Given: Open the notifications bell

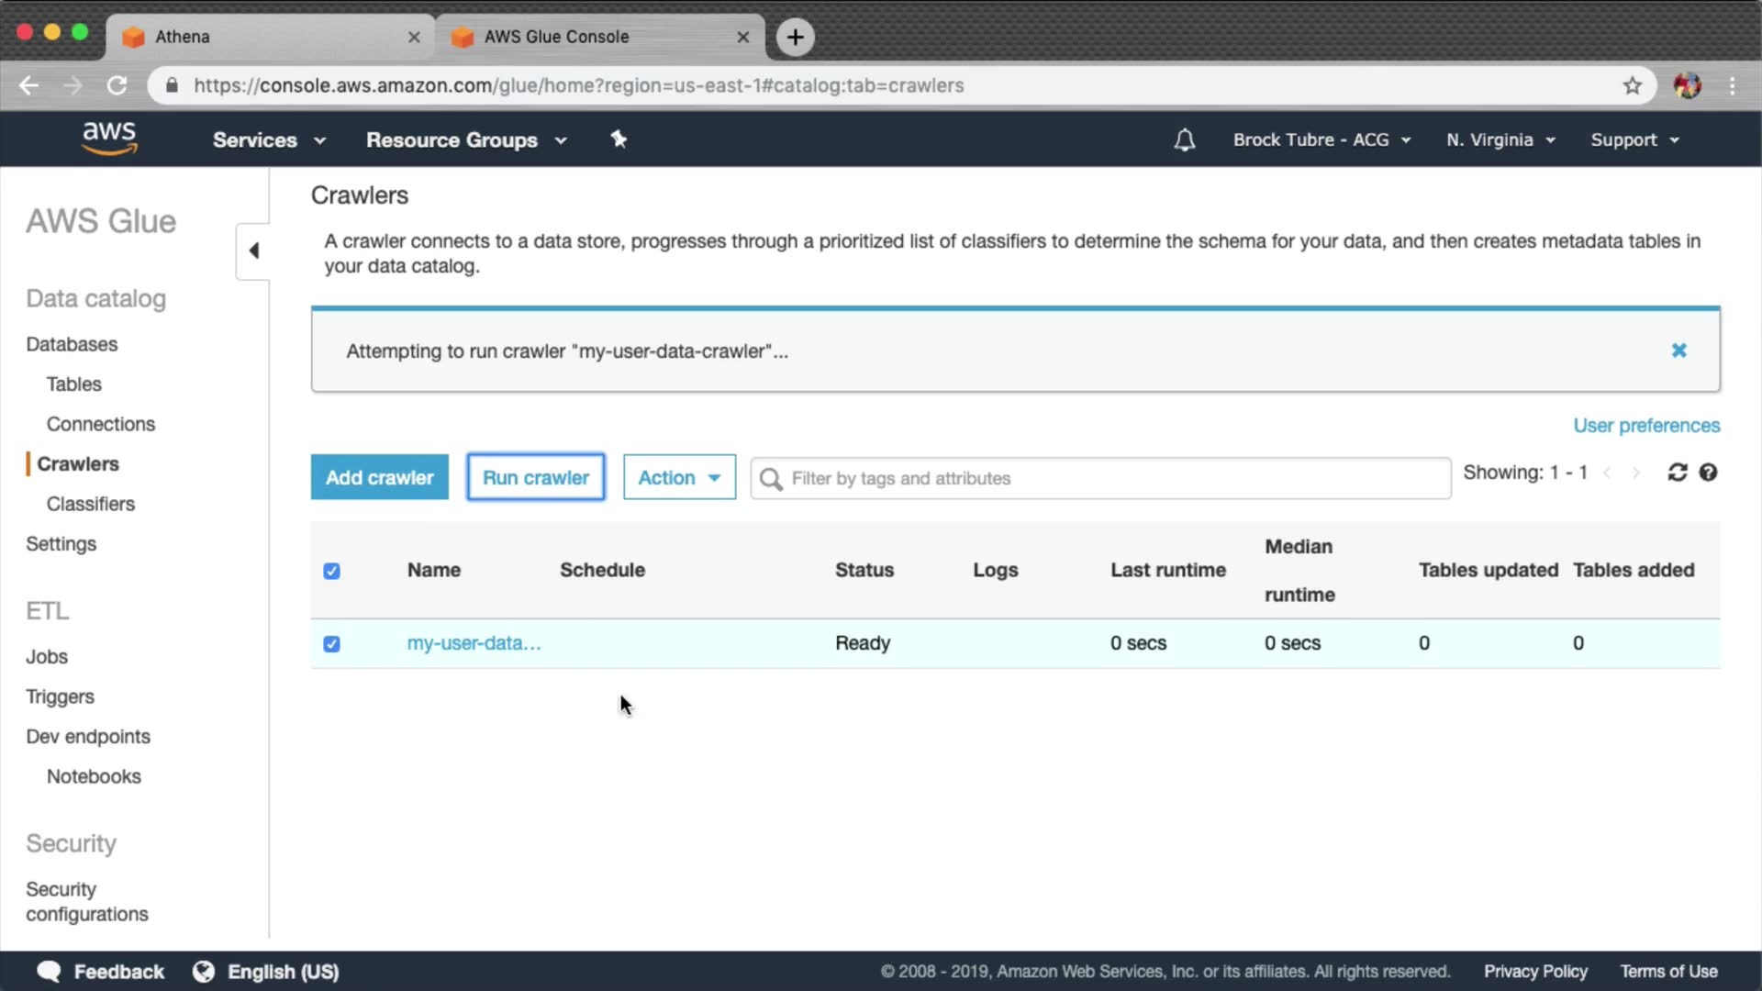Looking at the screenshot, I should 1184,139.
